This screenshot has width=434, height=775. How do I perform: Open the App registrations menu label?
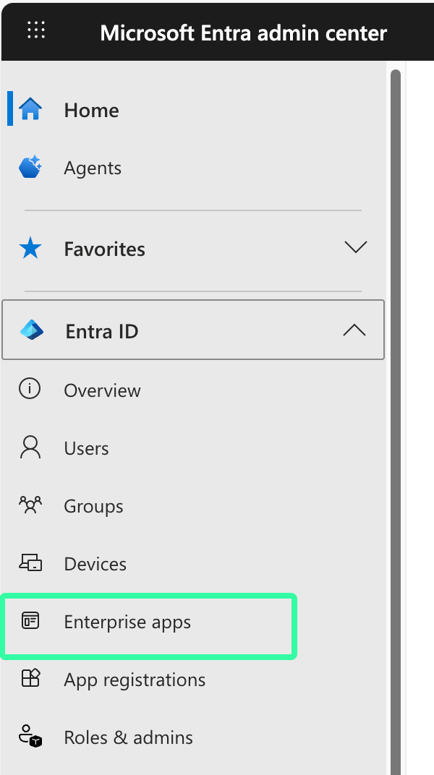135,680
